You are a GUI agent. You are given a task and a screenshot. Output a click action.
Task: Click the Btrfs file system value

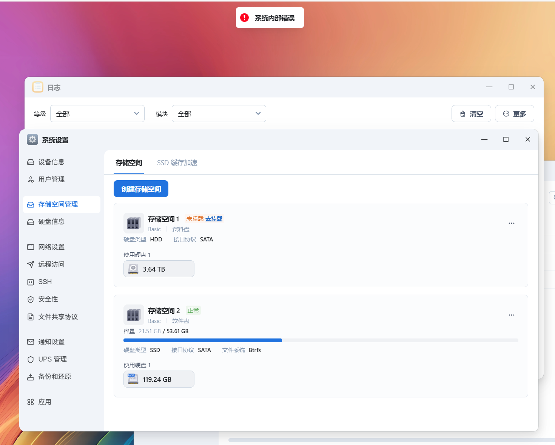(x=255, y=350)
